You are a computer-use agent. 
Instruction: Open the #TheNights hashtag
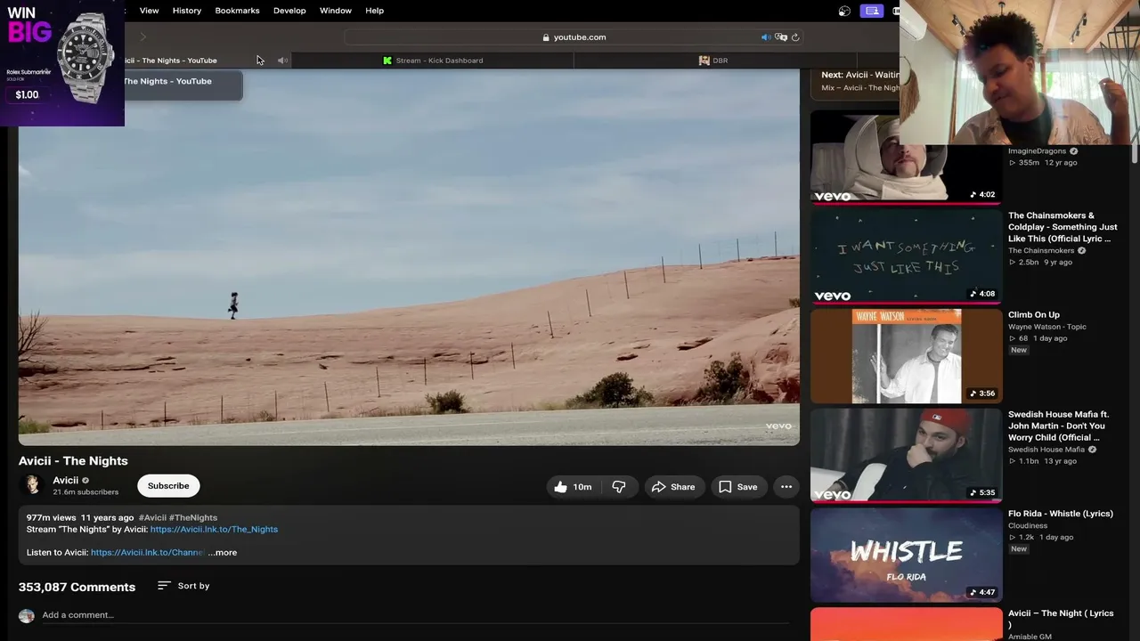(193, 517)
